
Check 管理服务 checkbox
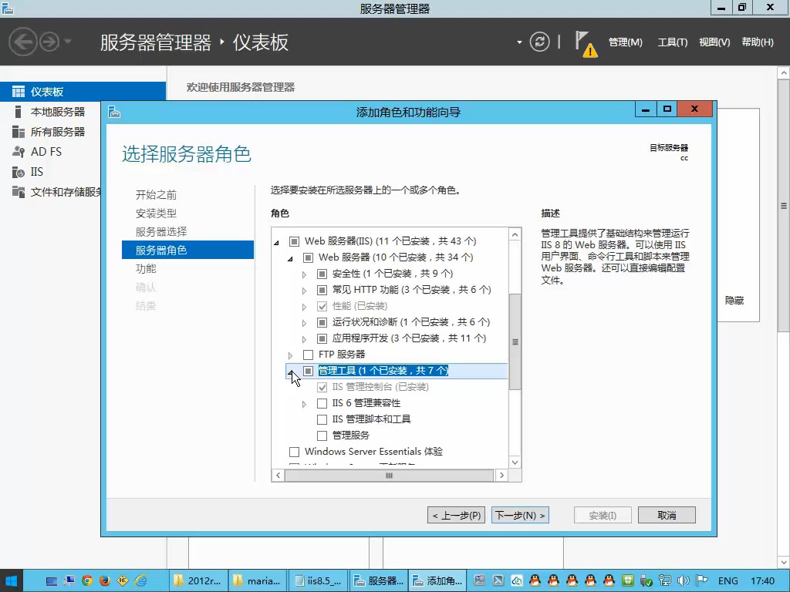[x=322, y=436]
